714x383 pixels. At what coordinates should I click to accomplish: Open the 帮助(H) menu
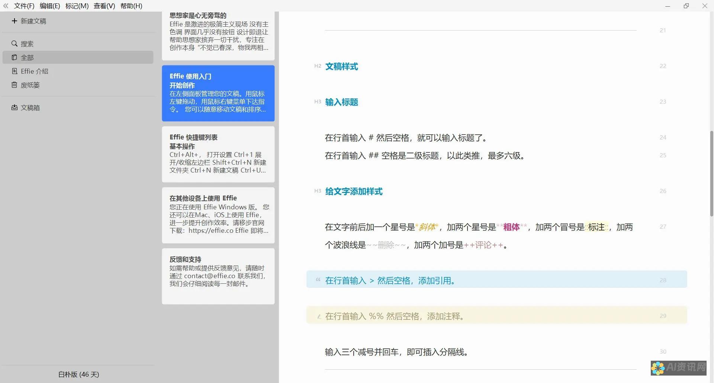131,6
